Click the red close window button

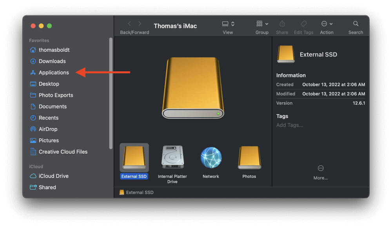pos(33,26)
